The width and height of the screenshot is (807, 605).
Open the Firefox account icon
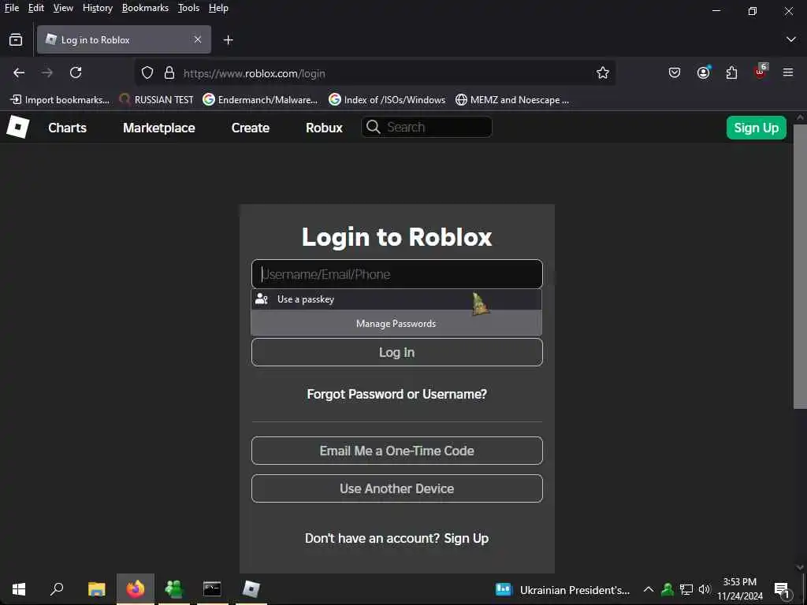point(704,72)
